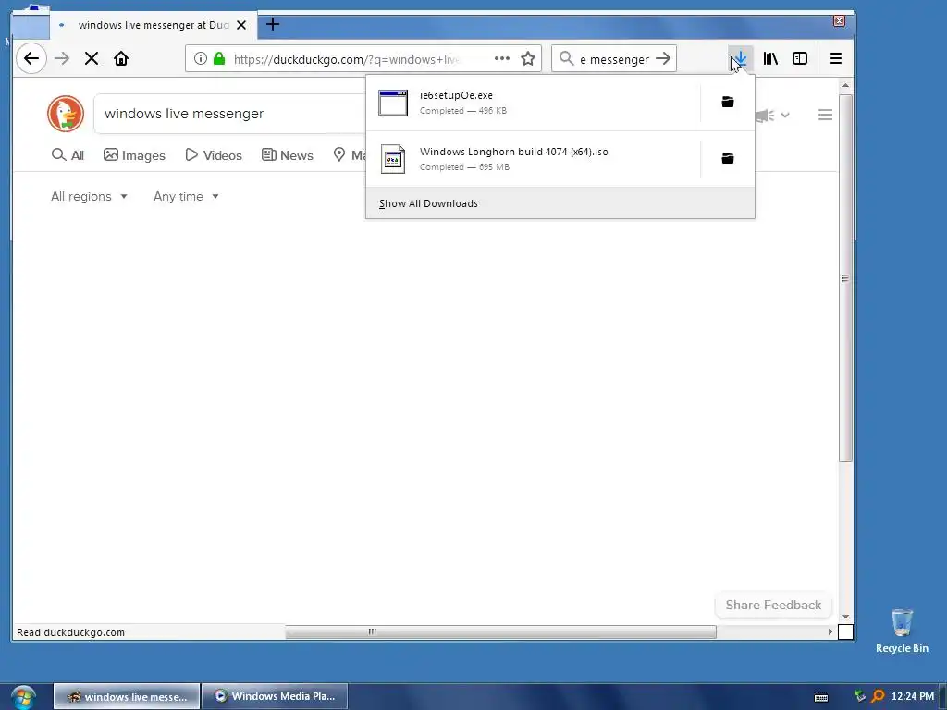Click the DuckDuckGo duck logo
Viewport: 947px width, 710px height.
click(x=66, y=114)
